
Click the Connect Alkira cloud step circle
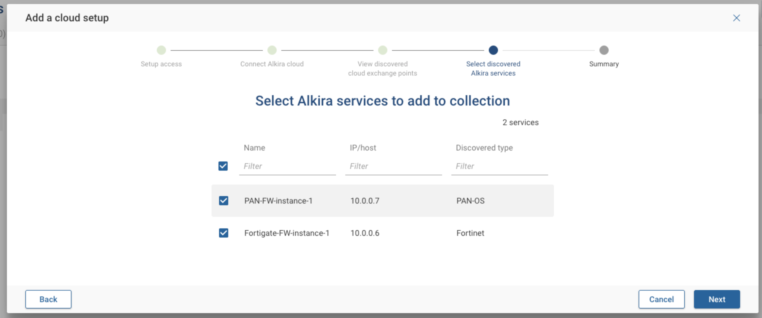(x=272, y=50)
